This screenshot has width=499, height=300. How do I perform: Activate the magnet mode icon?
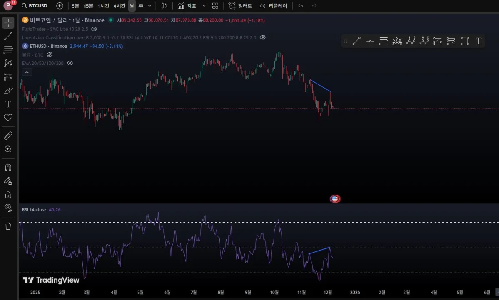8,167
